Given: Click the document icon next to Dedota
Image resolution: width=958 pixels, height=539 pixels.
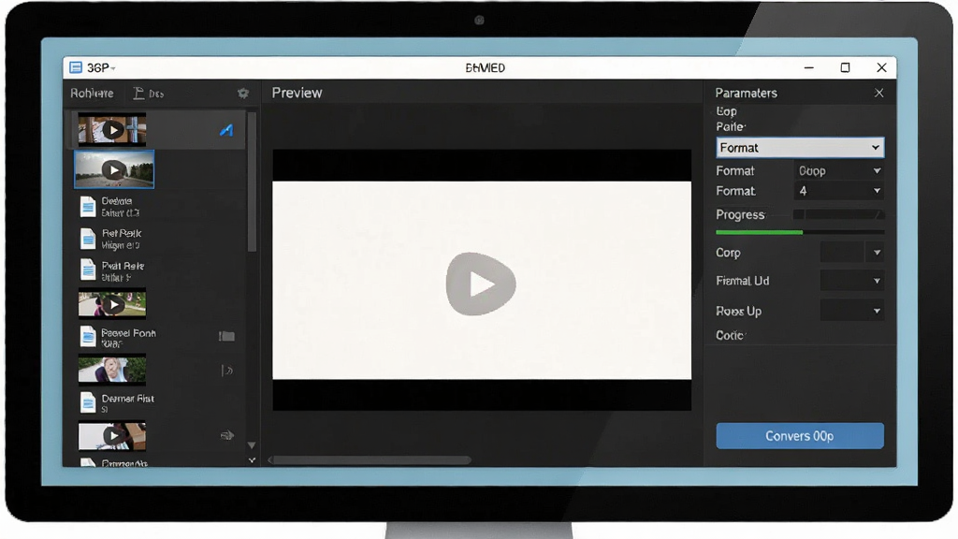Looking at the screenshot, I should [x=88, y=207].
